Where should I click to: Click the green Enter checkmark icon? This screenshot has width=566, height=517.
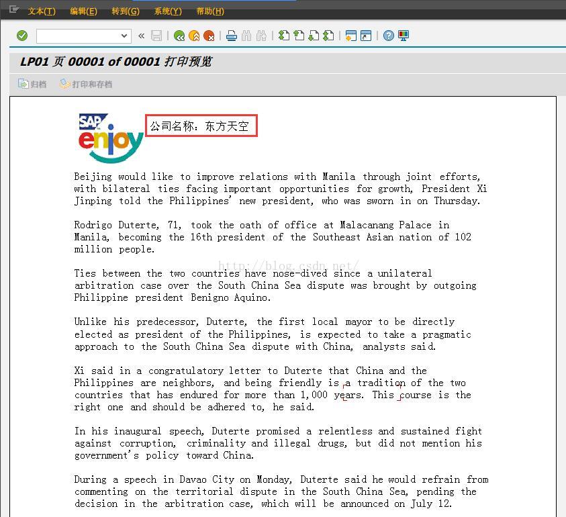(22, 36)
